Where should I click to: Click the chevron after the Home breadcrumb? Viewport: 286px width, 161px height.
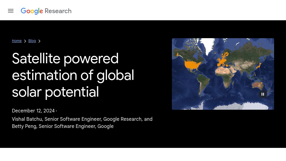25,41
